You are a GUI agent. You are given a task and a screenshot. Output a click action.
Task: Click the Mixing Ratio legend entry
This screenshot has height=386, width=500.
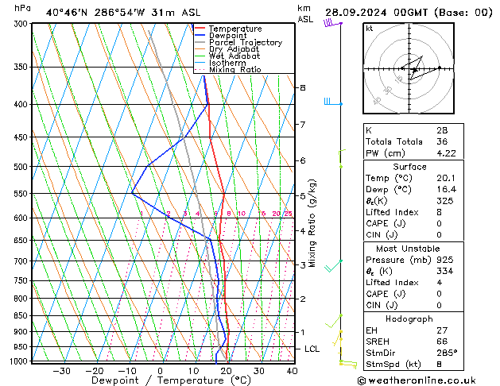(x=235, y=69)
